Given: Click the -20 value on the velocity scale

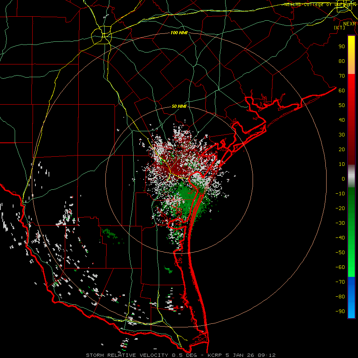Looking at the screenshot, I should [340, 208].
